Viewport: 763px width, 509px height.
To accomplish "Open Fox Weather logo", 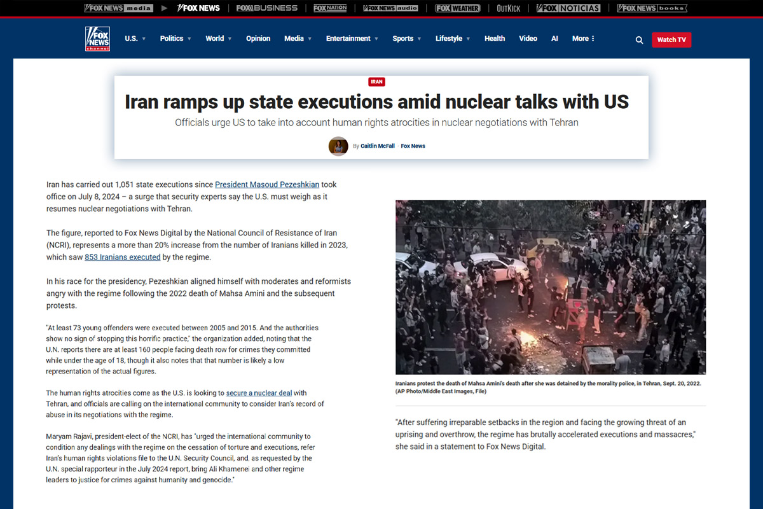I will 458,8.
